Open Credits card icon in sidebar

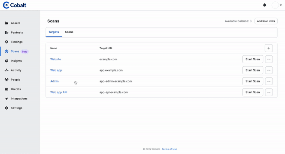6,89
